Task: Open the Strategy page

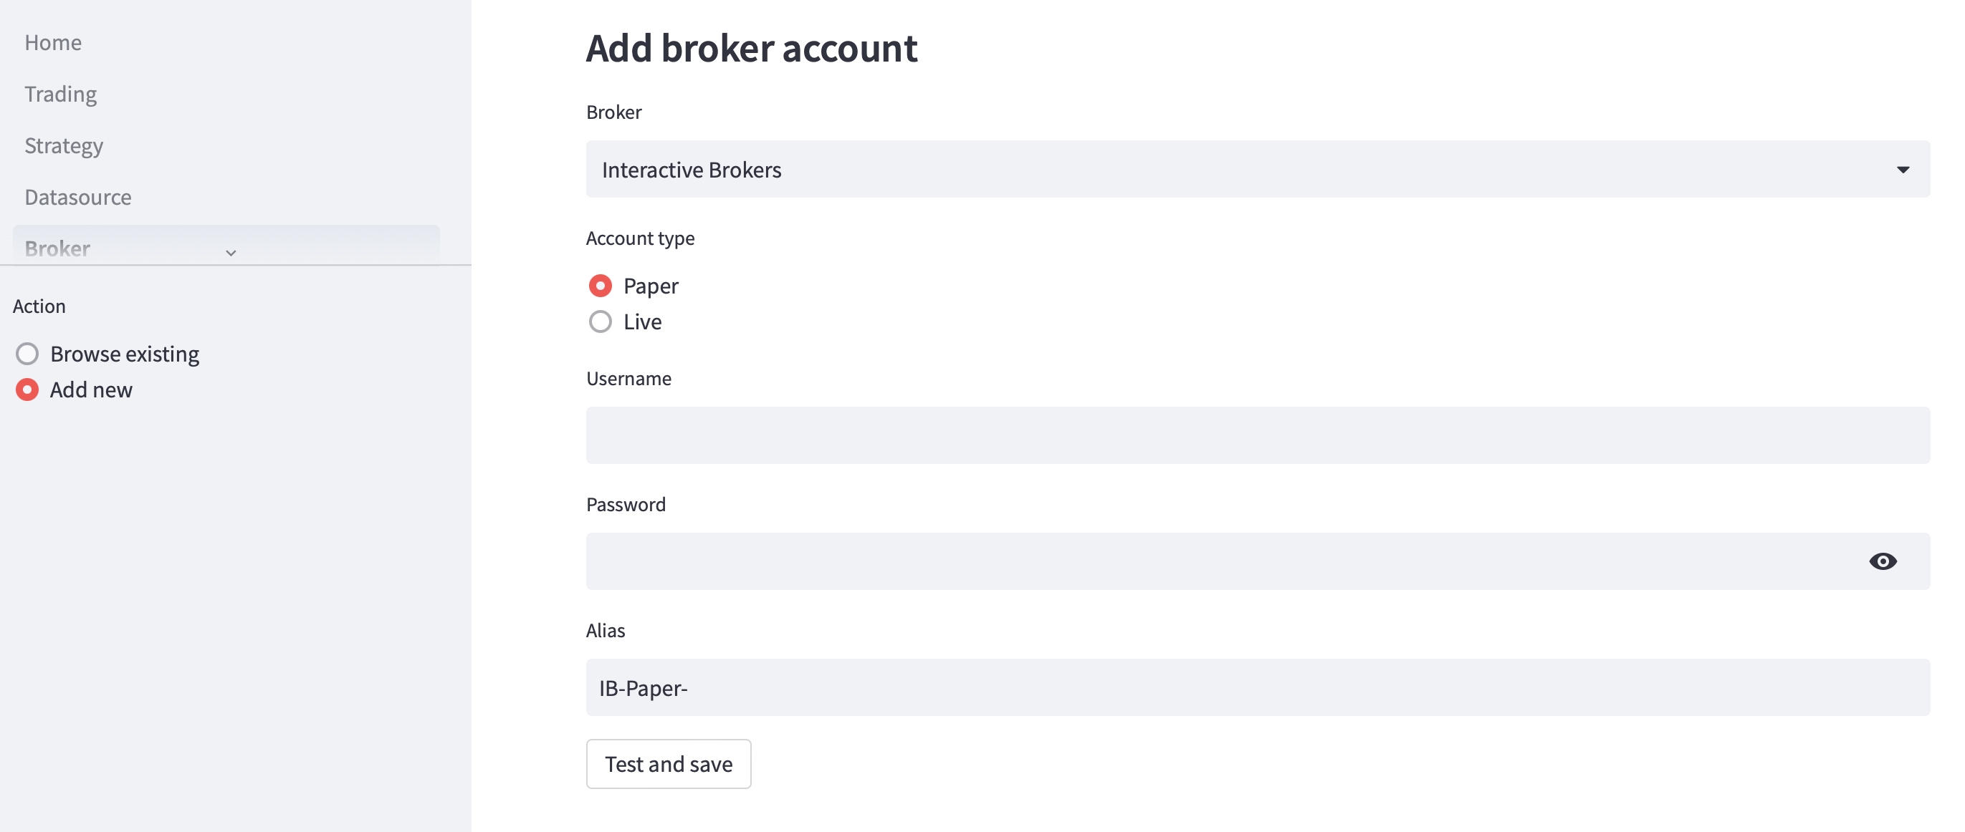Action: coord(64,145)
